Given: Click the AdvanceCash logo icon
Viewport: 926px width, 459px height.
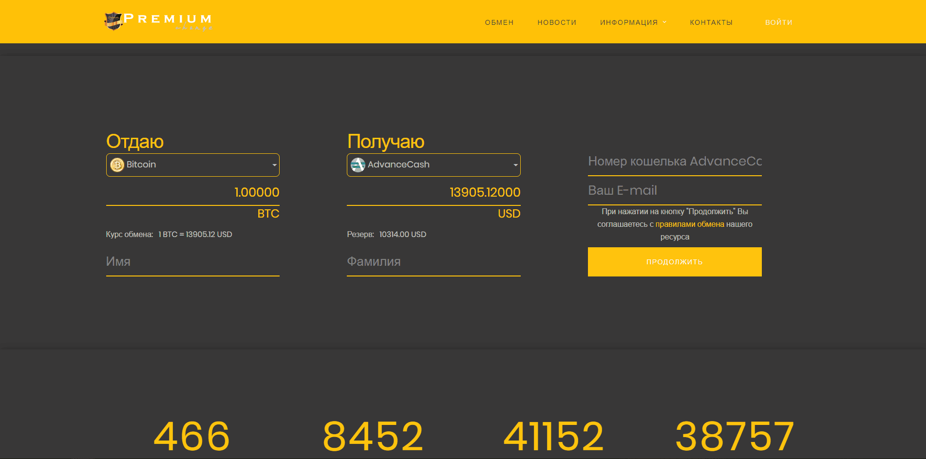Looking at the screenshot, I should 358,165.
